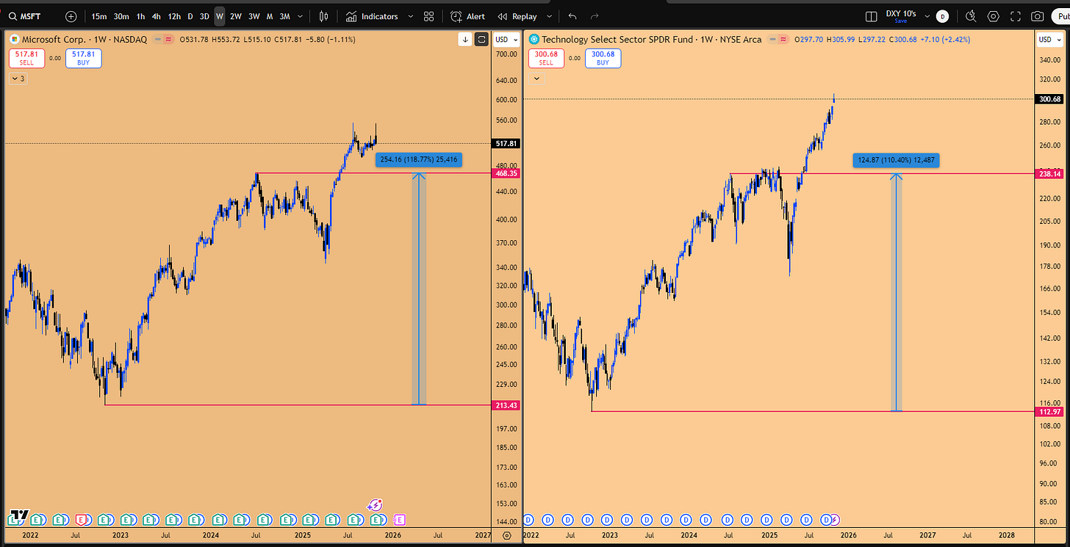
Task: Click the undo arrow
Action: 572,16
